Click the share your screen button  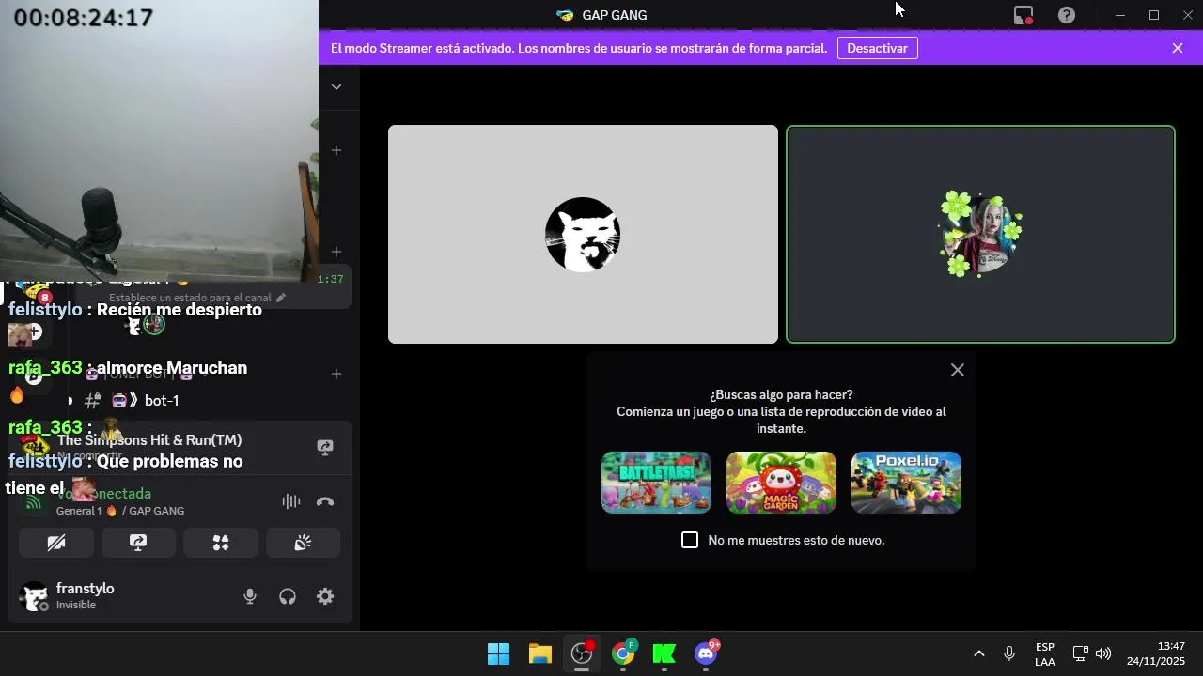coord(138,543)
